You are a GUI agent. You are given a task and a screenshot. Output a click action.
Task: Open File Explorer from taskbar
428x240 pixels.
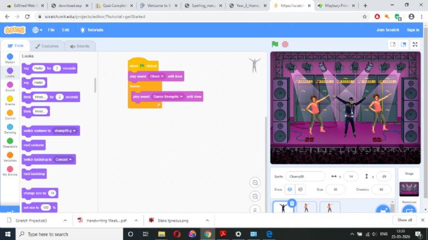pos(161,234)
